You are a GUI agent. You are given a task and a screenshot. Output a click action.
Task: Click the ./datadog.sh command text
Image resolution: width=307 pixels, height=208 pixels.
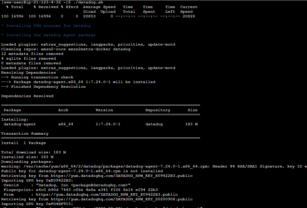tap(88, 2)
